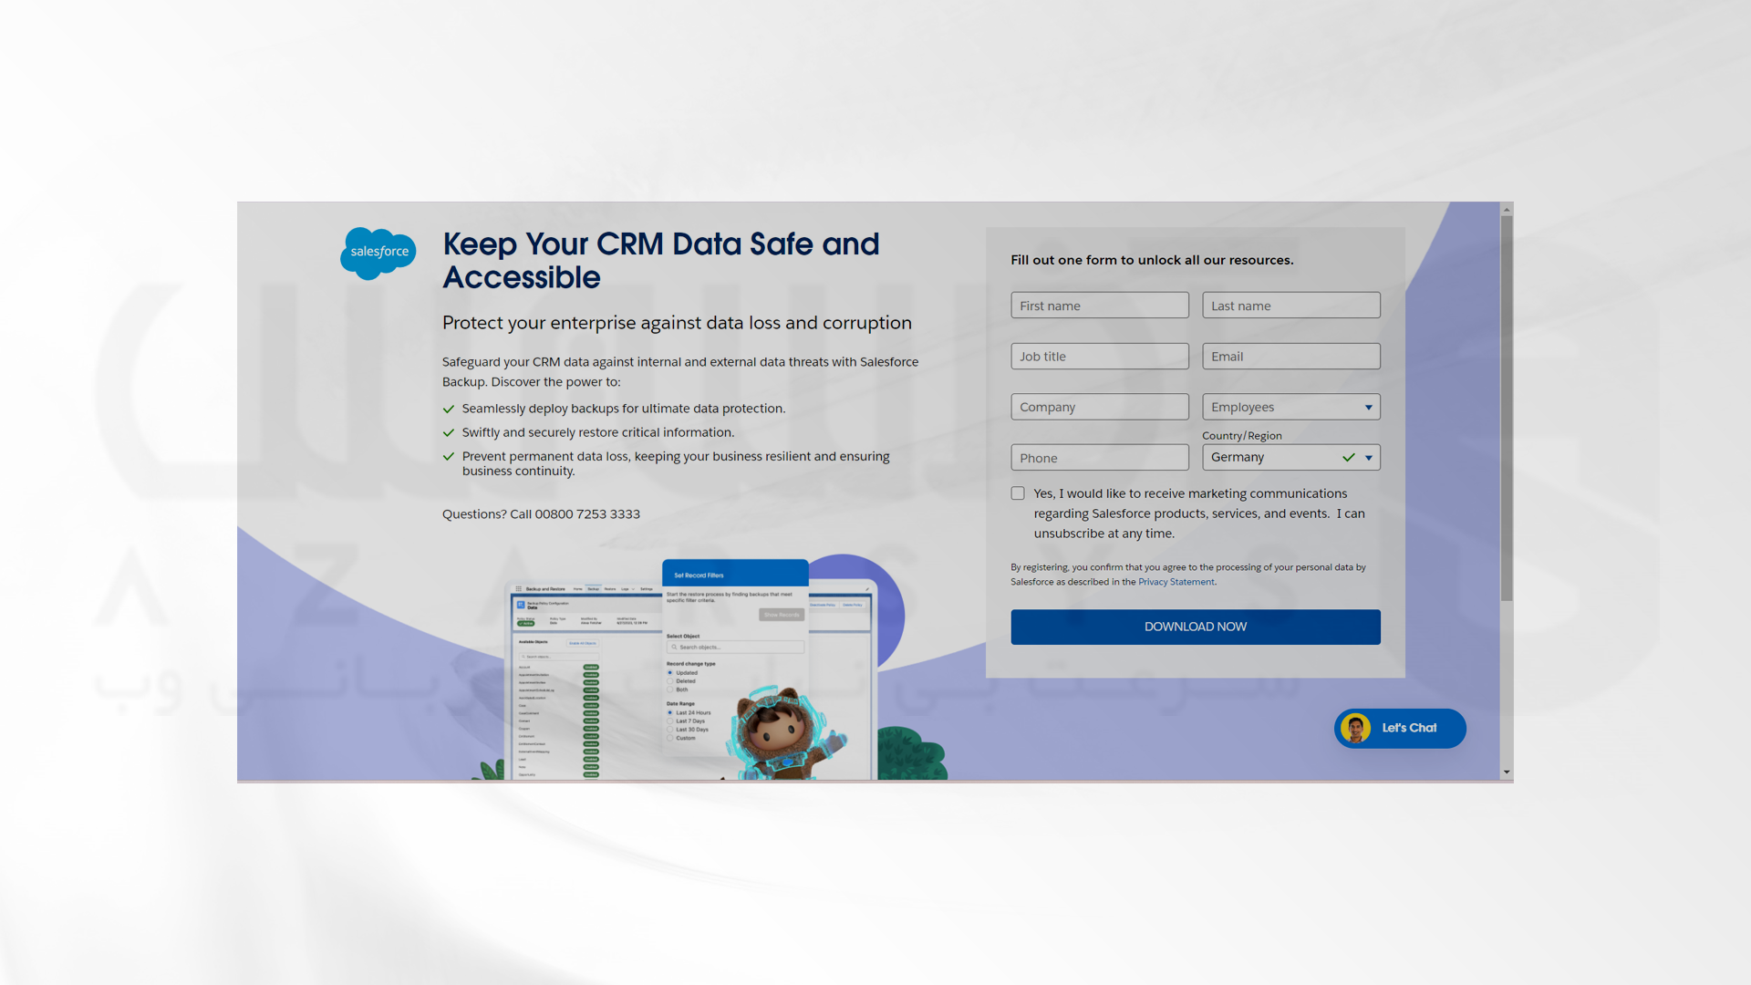Open the Country/Region dropdown showing Germany
This screenshot has width=1751, height=985.
(x=1290, y=458)
